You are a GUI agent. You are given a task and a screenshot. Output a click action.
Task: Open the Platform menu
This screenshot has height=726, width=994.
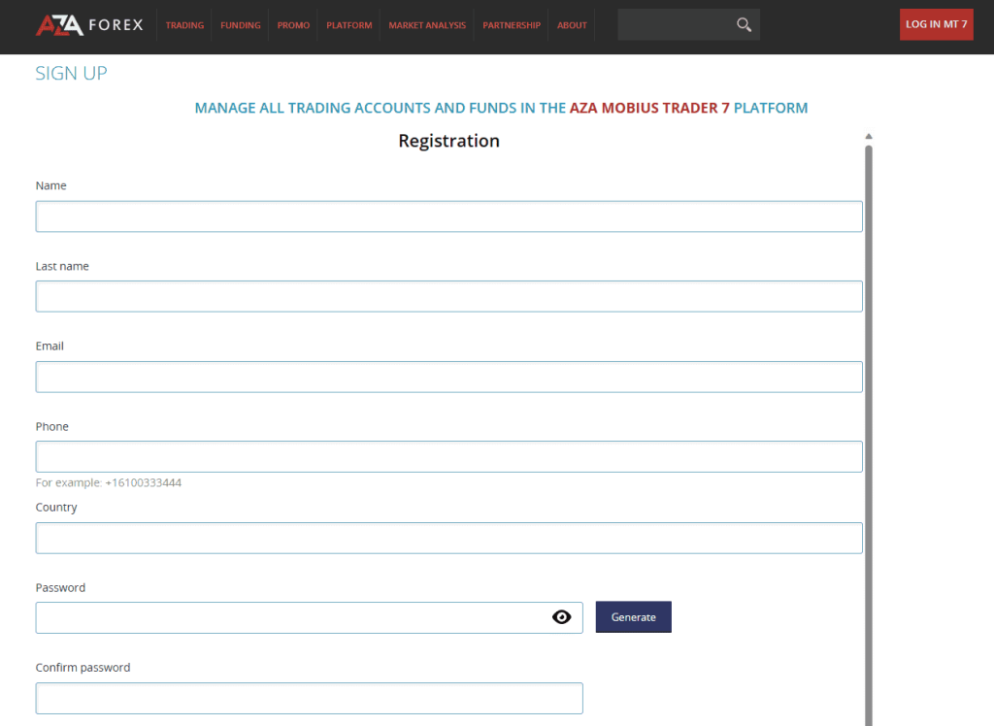[x=349, y=25]
